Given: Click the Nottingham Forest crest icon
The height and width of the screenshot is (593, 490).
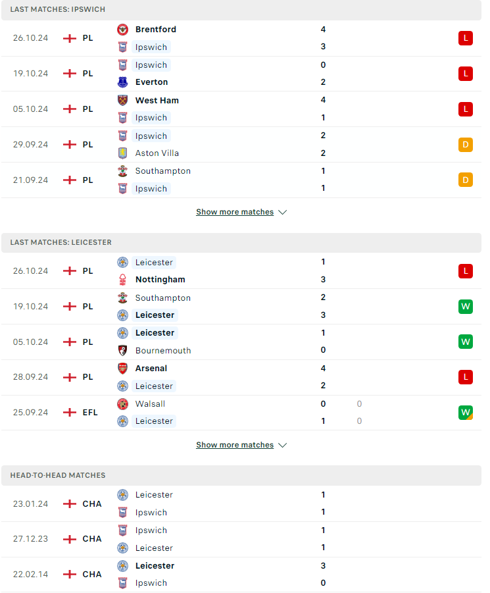Looking at the screenshot, I should [122, 280].
